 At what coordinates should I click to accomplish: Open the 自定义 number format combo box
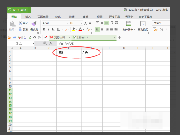pos(161,23)
